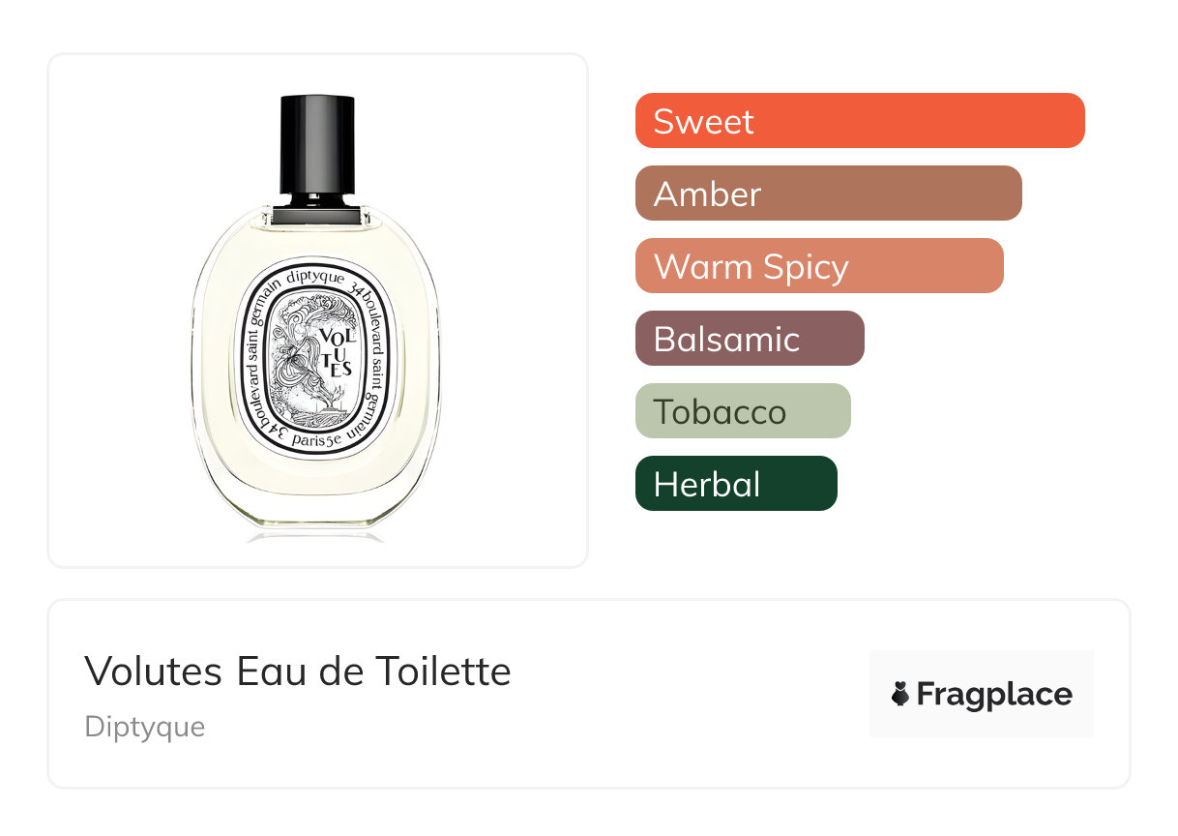Click the Diptyque brand name link
The width and height of the screenshot is (1178, 836).
[145, 727]
